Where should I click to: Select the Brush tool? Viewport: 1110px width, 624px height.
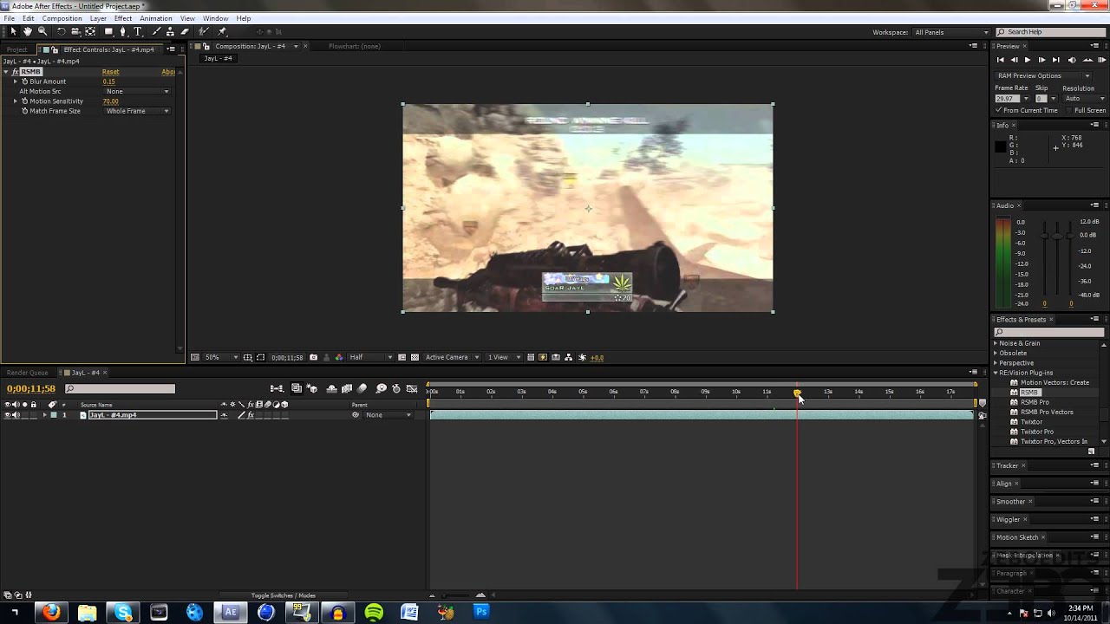click(x=157, y=31)
